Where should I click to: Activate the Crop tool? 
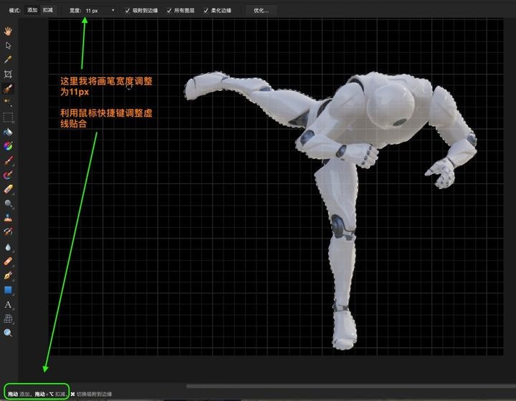pos(9,74)
